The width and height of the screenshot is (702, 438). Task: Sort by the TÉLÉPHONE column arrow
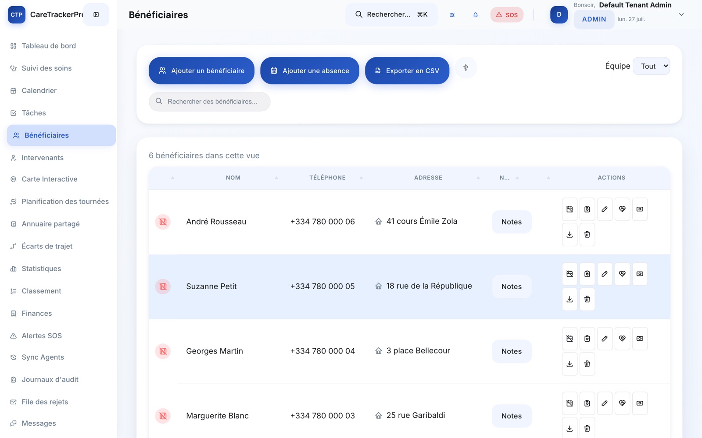coord(361,178)
